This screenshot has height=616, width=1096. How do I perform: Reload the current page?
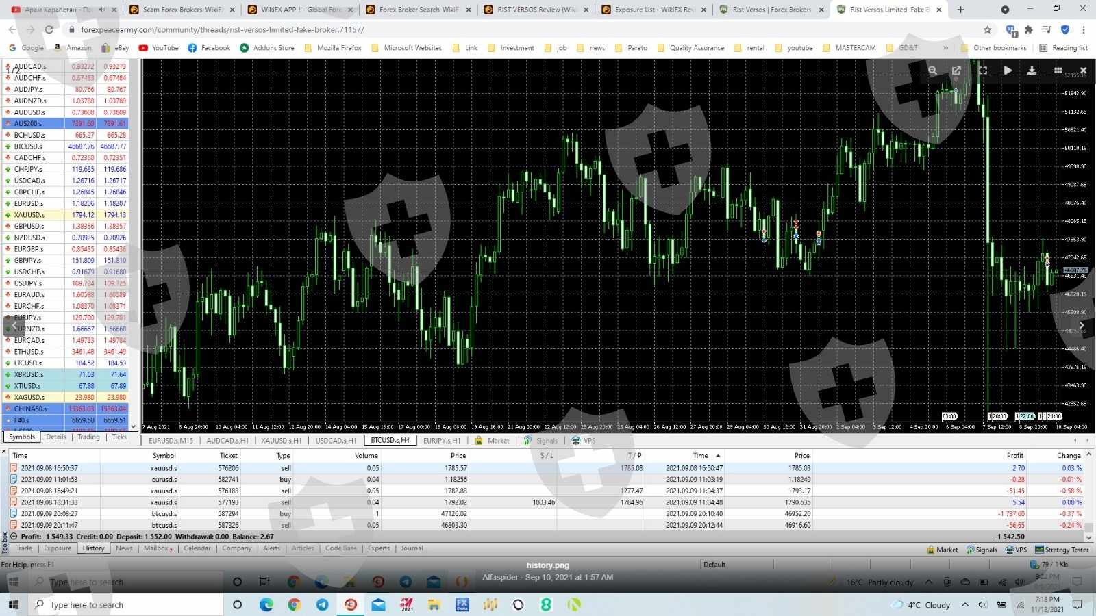49,29
